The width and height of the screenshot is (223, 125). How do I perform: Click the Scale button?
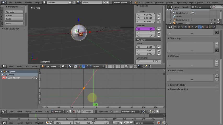[x=14, y=19]
